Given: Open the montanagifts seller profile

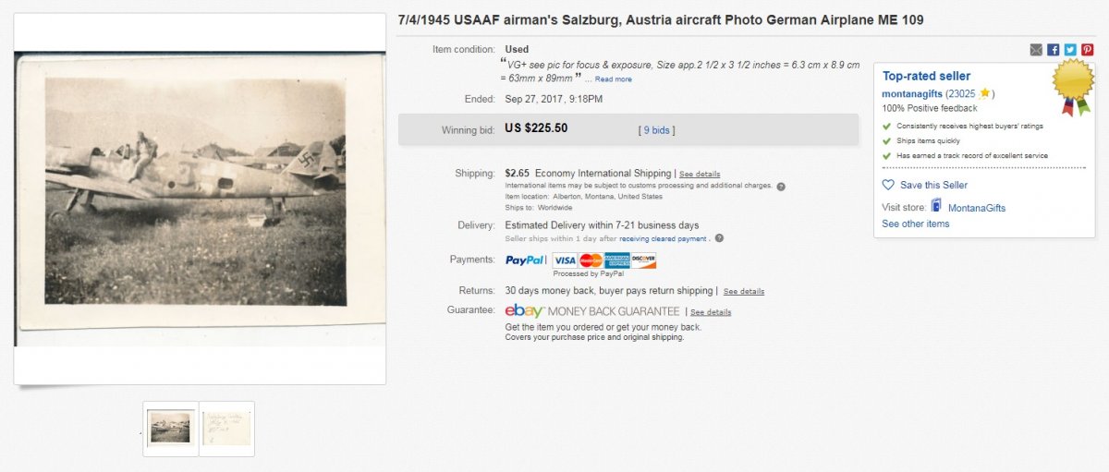Looking at the screenshot, I should [916, 94].
